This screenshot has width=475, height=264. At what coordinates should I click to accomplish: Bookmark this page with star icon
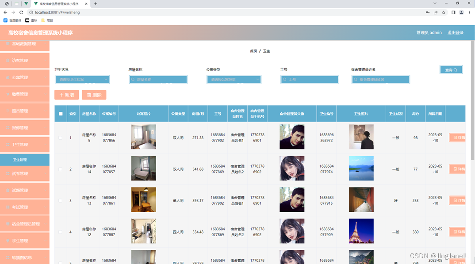tap(444, 12)
